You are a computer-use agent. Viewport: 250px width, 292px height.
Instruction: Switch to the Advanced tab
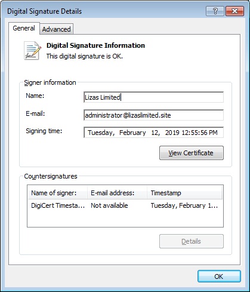click(56, 29)
